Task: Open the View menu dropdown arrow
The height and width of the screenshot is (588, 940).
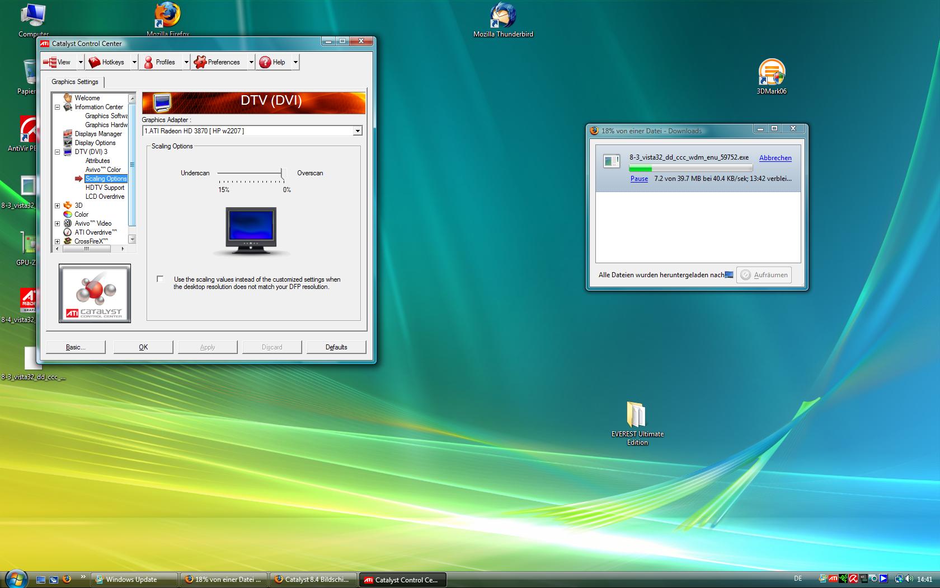Action: coord(81,62)
